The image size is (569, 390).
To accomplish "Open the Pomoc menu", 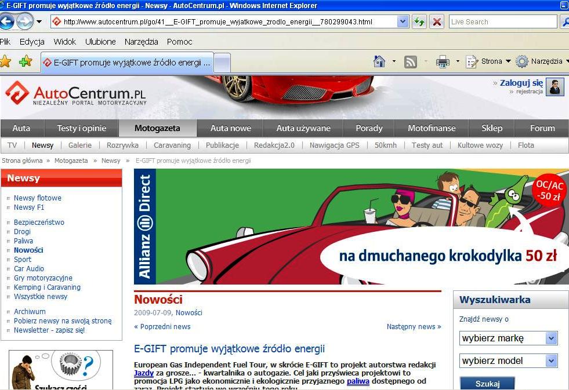I will point(180,42).
